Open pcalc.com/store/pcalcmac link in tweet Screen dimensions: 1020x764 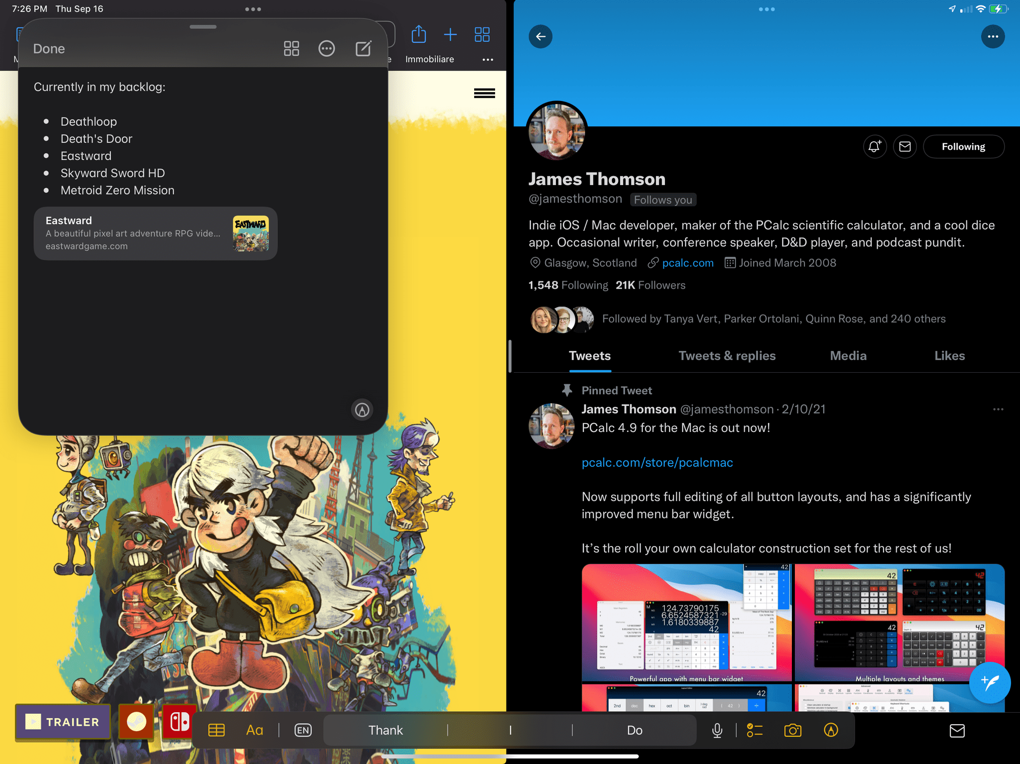point(657,462)
